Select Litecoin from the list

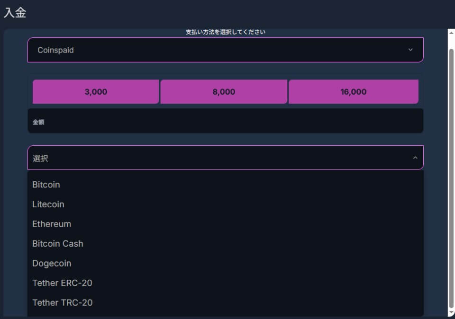[x=226, y=204]
